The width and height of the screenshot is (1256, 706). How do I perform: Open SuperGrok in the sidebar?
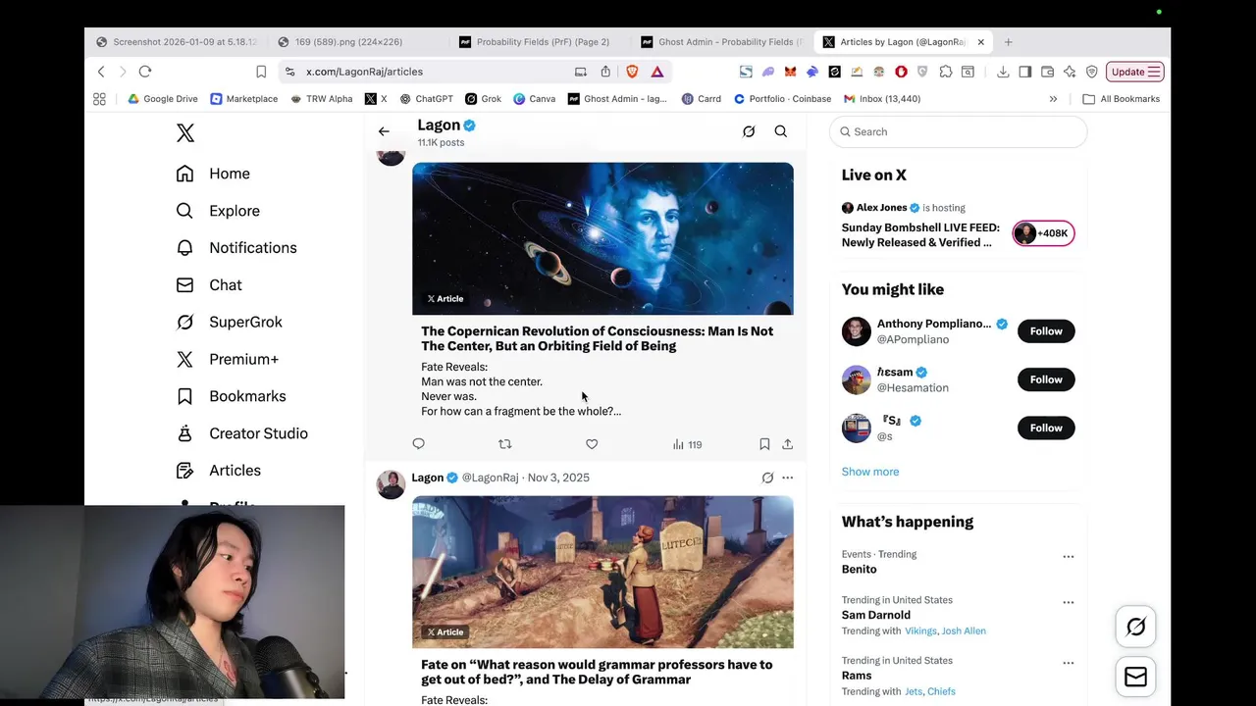pos(229,323)
